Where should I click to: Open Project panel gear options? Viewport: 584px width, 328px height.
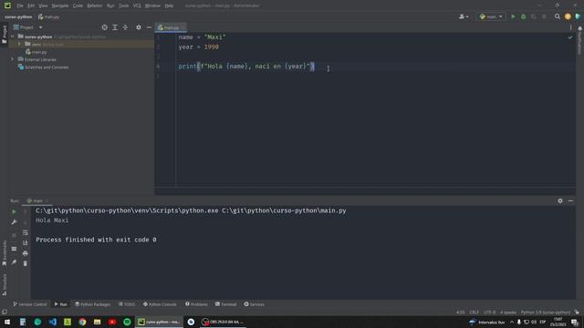click(x=139, y=27)
